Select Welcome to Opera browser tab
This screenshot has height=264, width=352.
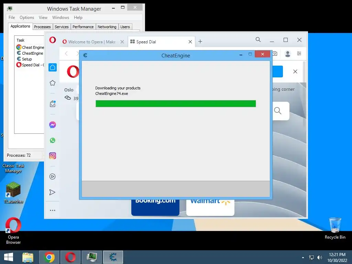[92, 42]
